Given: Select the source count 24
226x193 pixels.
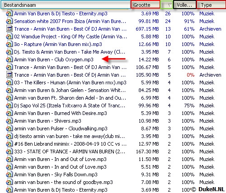Looking at the screenshot, I should point(168,21).
